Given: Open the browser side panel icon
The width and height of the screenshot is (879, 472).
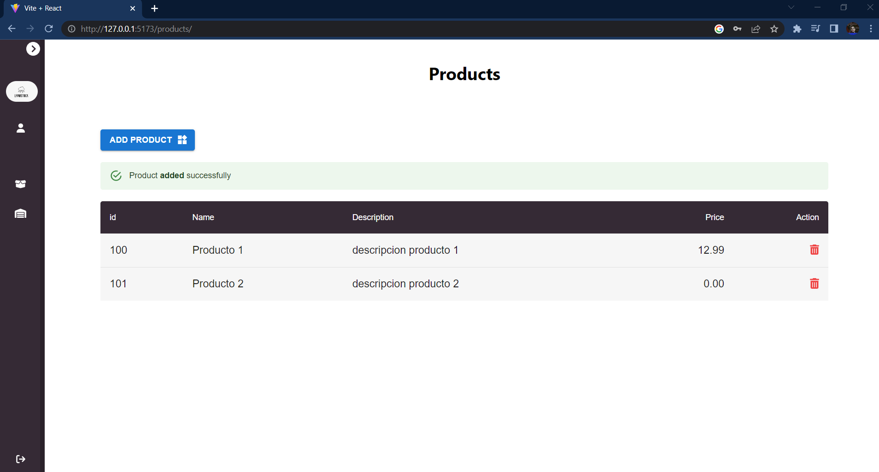Looking at the screenshot, I should pyautogui.click(x=834, y=29).
